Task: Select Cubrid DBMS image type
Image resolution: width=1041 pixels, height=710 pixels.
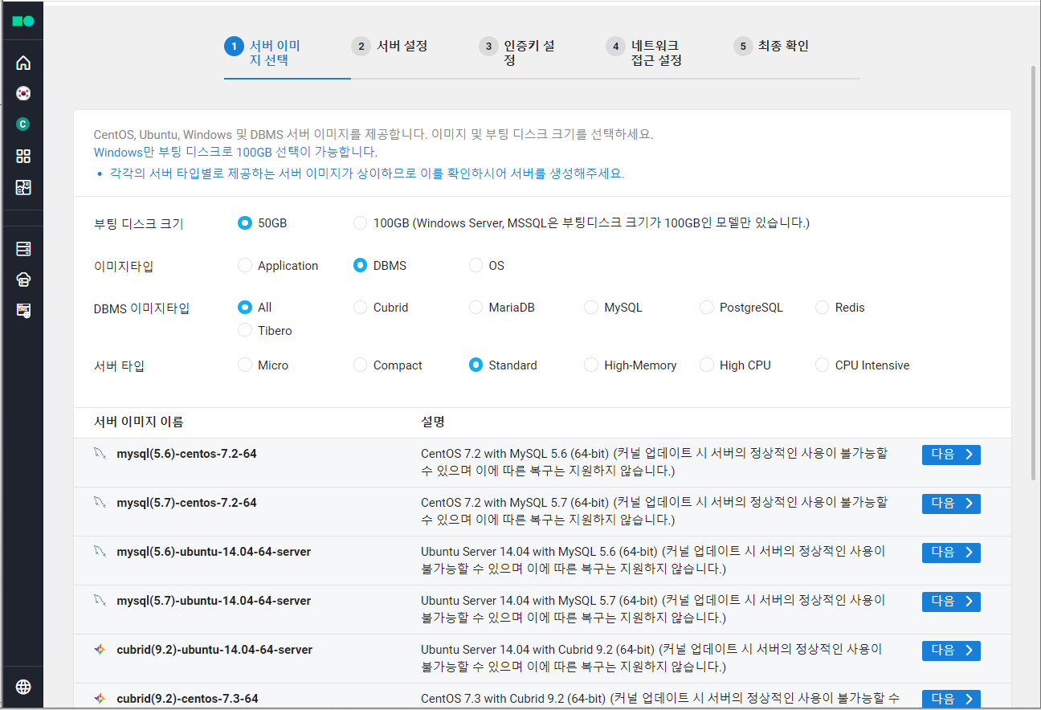Action: click(x=361, y=307)
